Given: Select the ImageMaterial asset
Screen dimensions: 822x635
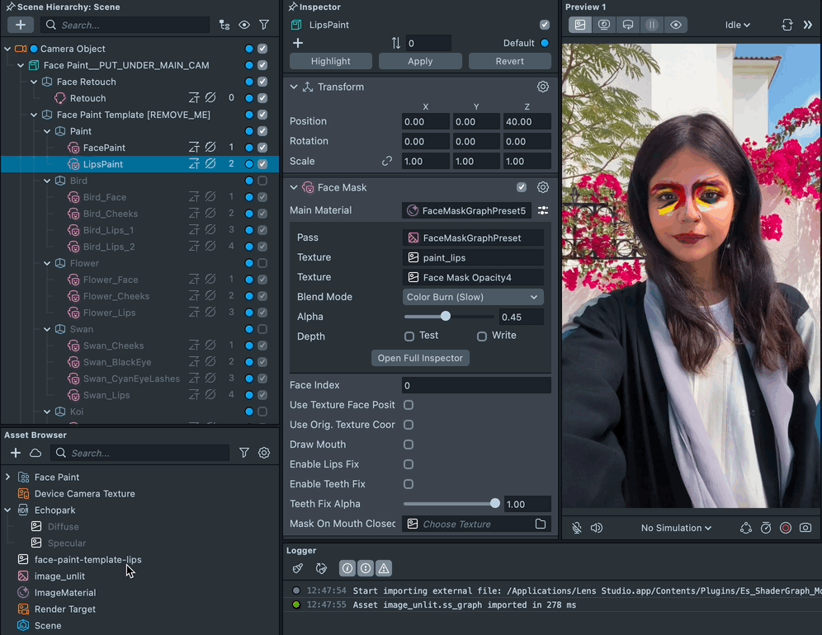Looking at the screenshot, I should [64, 592].
